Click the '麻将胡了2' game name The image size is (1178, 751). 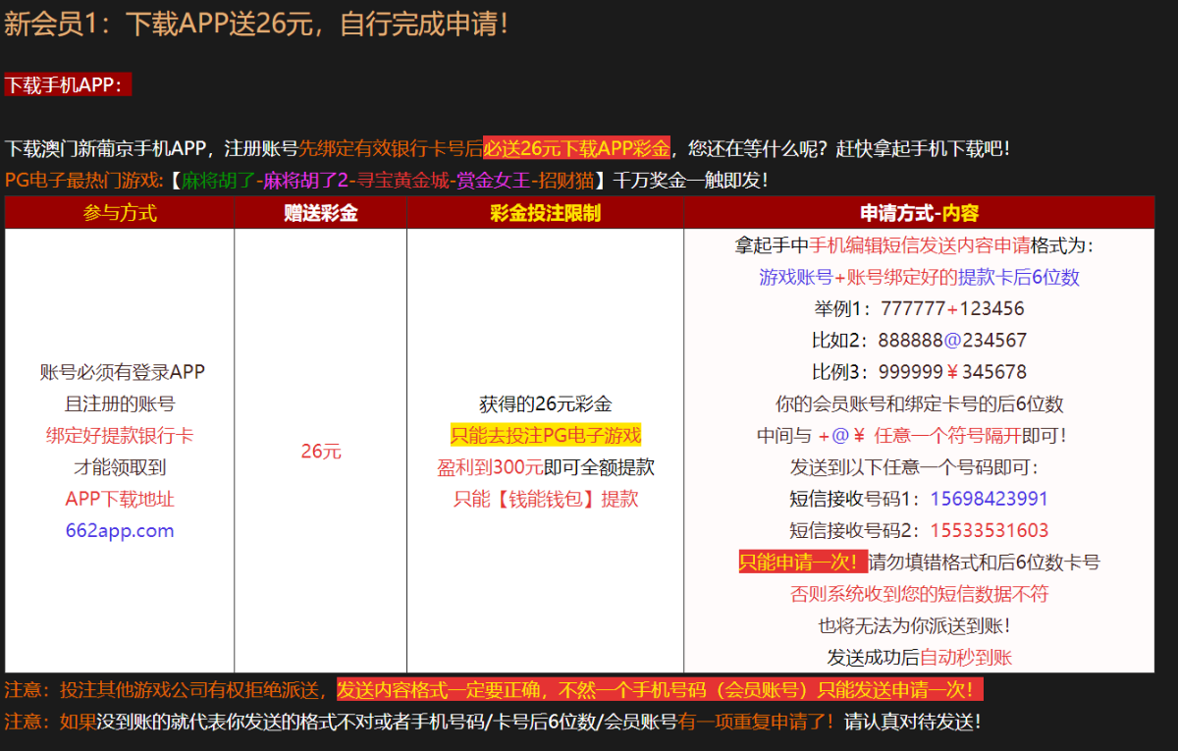coord(306,181)
